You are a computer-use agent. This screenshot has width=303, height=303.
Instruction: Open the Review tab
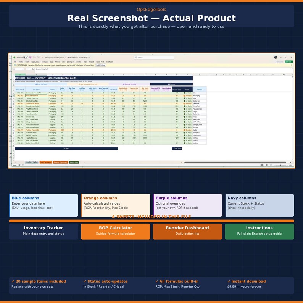tap(57, 62)
